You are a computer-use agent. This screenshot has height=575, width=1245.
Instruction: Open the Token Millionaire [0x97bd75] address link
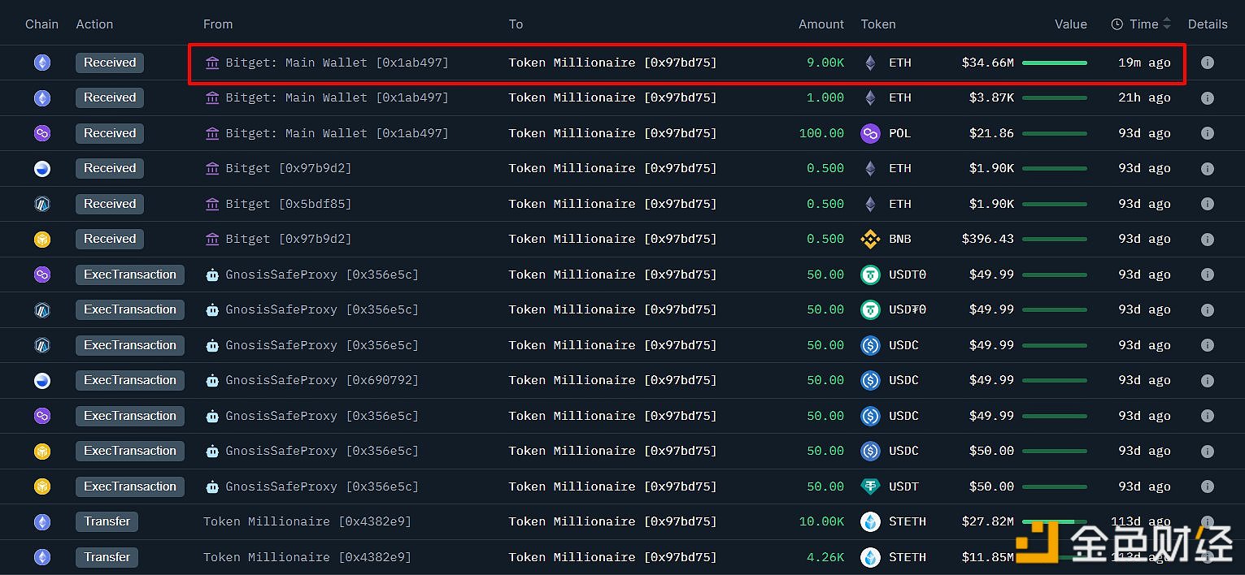(612, 63)
